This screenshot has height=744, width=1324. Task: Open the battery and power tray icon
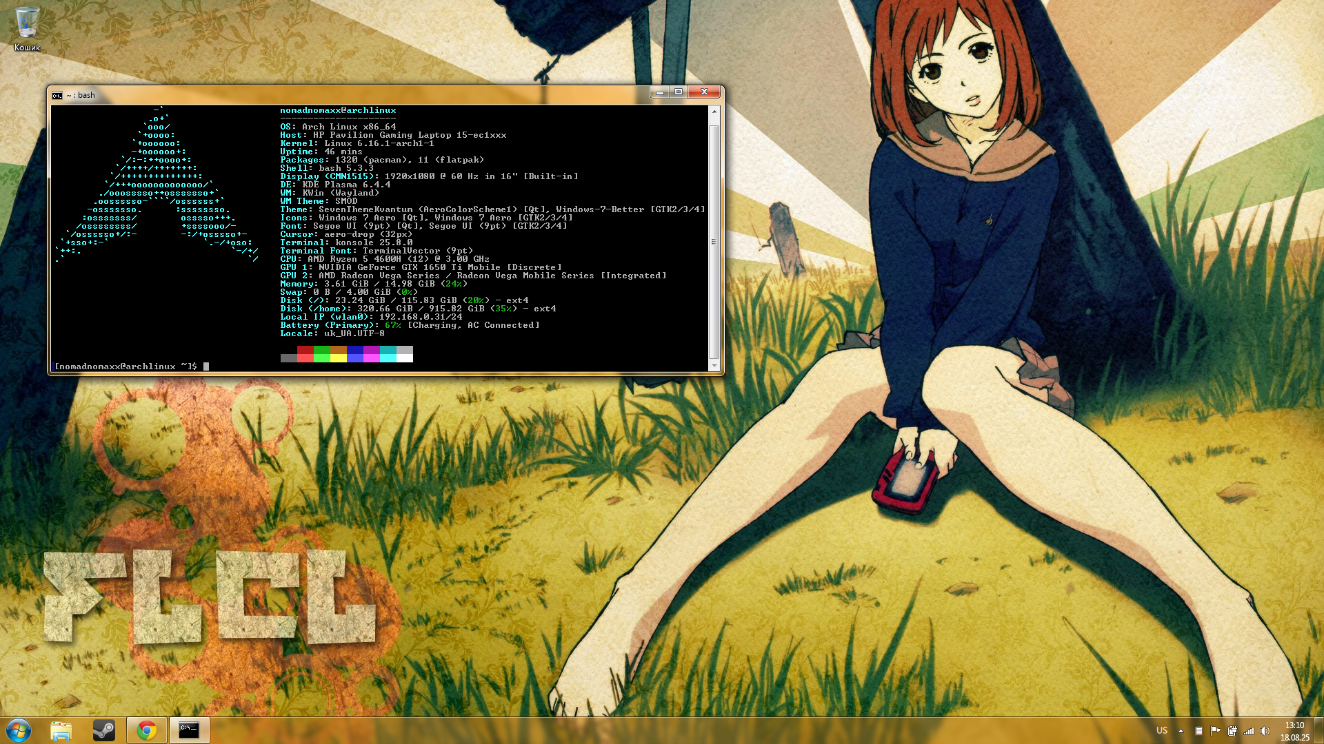pos(1232,731)
